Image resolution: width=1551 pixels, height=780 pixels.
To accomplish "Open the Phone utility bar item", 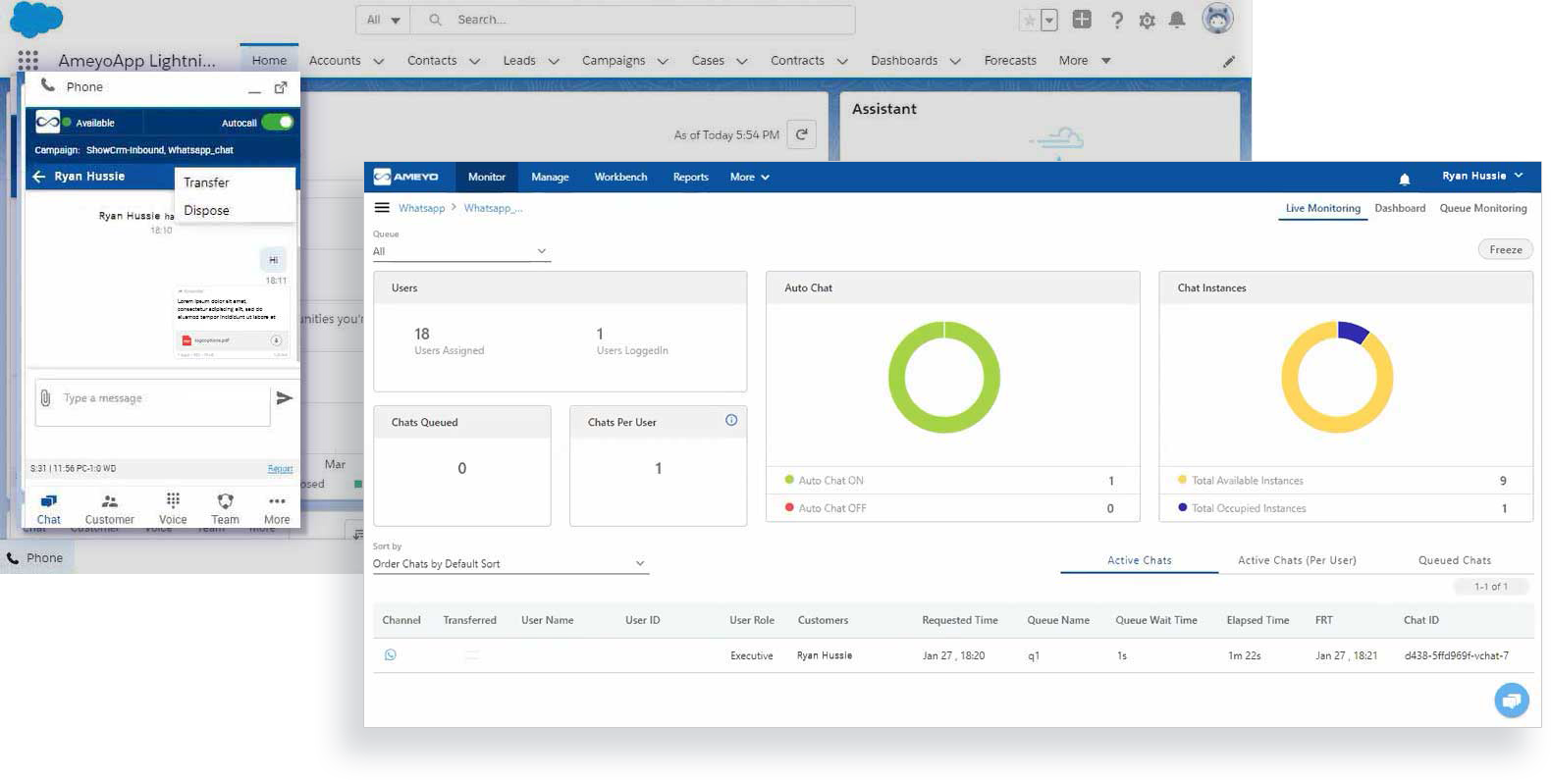I will [35, 558].
